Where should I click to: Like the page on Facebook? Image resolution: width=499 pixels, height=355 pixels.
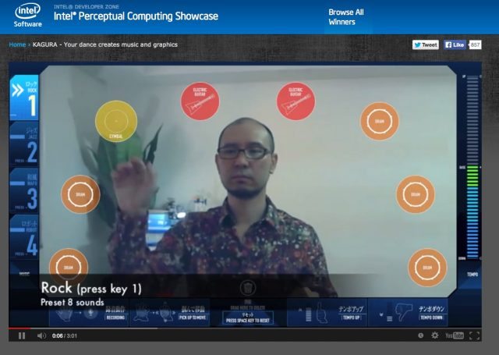tap(455, 44)
